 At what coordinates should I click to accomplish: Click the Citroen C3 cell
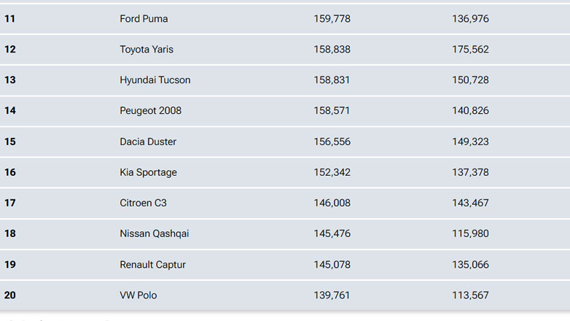point(143,203)
